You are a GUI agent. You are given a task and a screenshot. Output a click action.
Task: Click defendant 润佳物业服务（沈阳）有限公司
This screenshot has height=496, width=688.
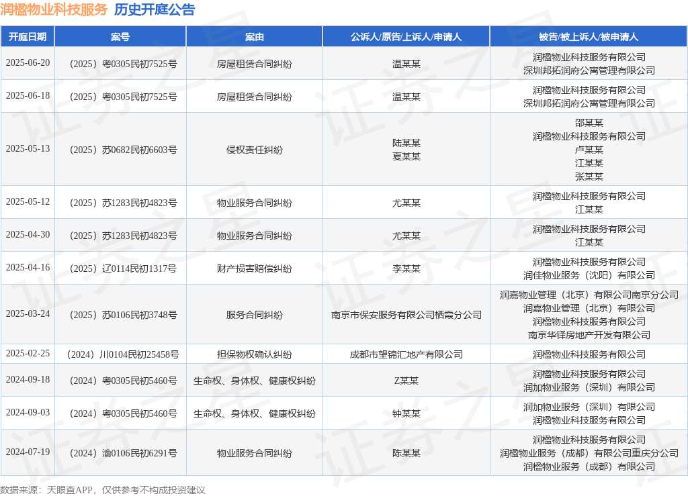589,275
